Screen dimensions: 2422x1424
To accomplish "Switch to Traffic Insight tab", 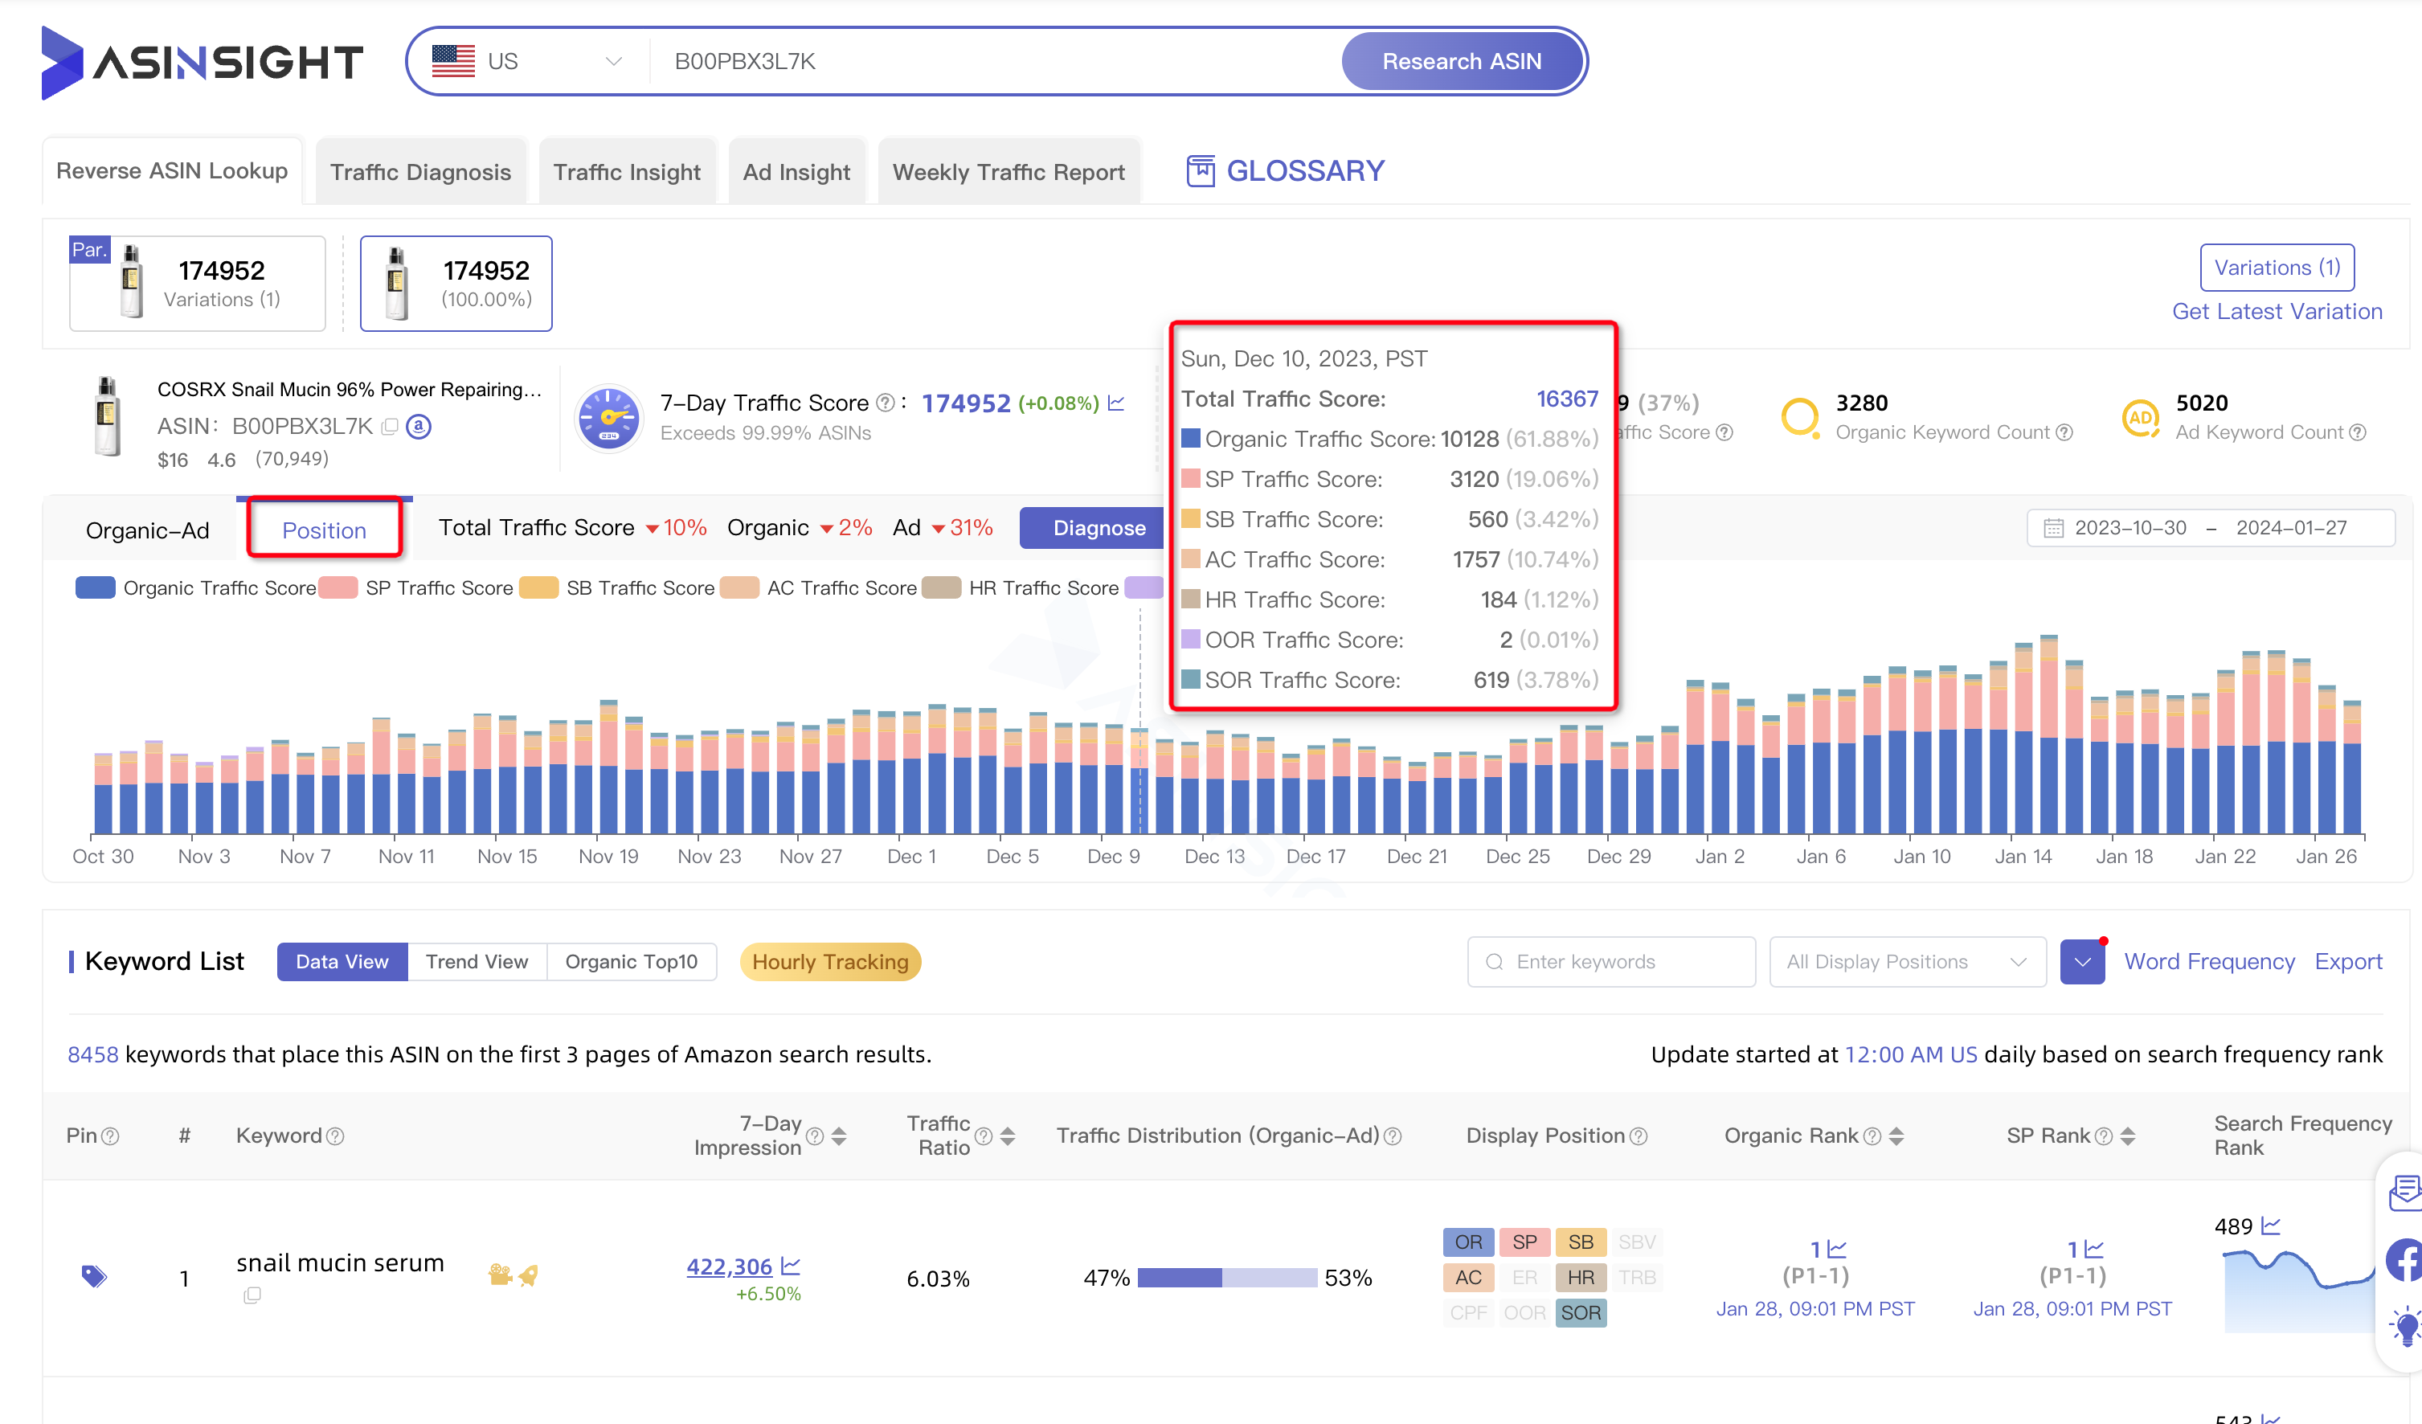I will point(627,172).
